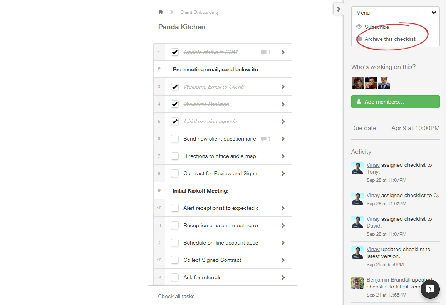Screen dimensions: 446x305
Task: Click comment icon on Send new client questionnaire
Action: pos(264,139)
